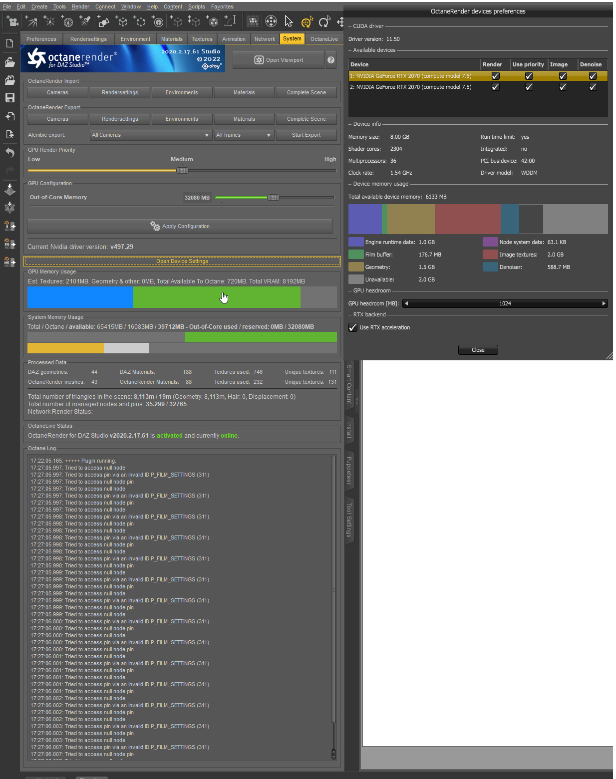Open the Render menu
616x779 pixels.
(80, 6)
